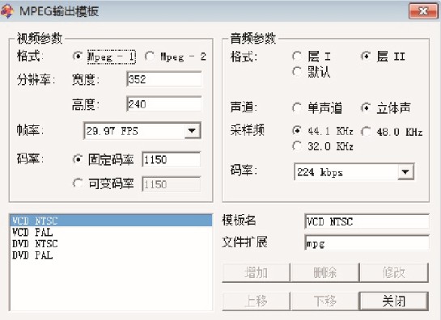Open the audio 码率 224 kbps dropdown arrow
Viewport: 441px width, 320px height.
pos(405,171)
